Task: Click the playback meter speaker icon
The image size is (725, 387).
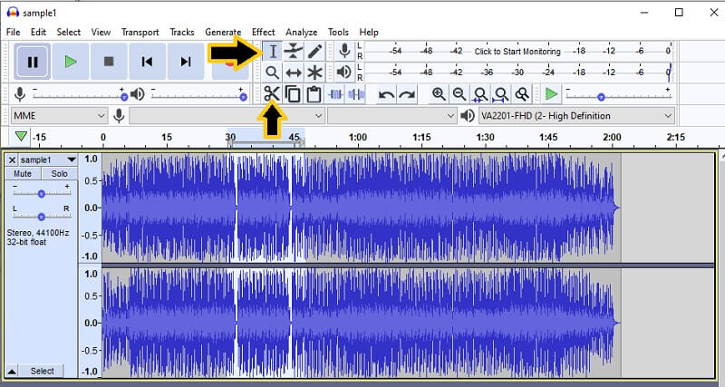Action: point(344,73)
